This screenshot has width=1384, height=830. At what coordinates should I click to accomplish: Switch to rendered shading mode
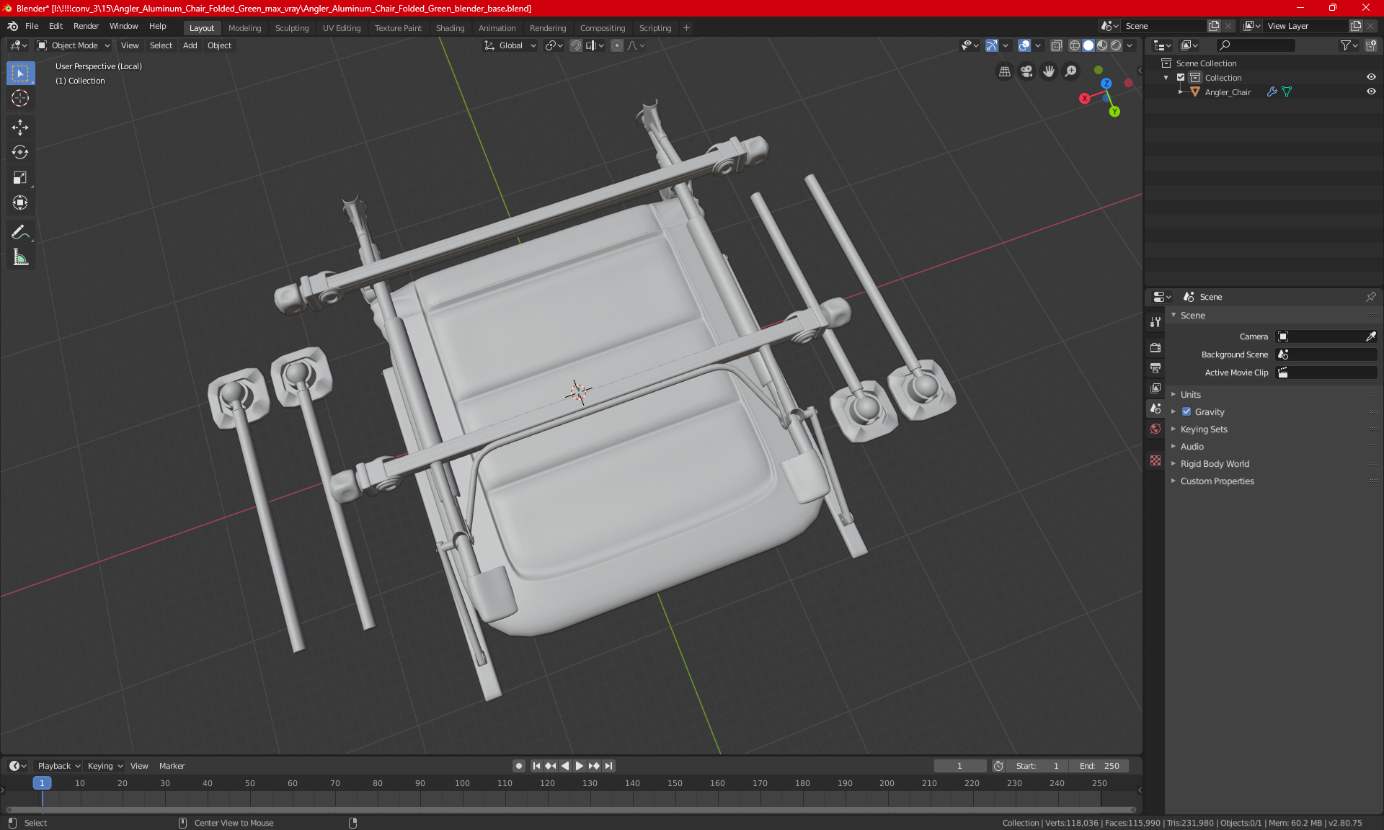(x=1116, y=45)
